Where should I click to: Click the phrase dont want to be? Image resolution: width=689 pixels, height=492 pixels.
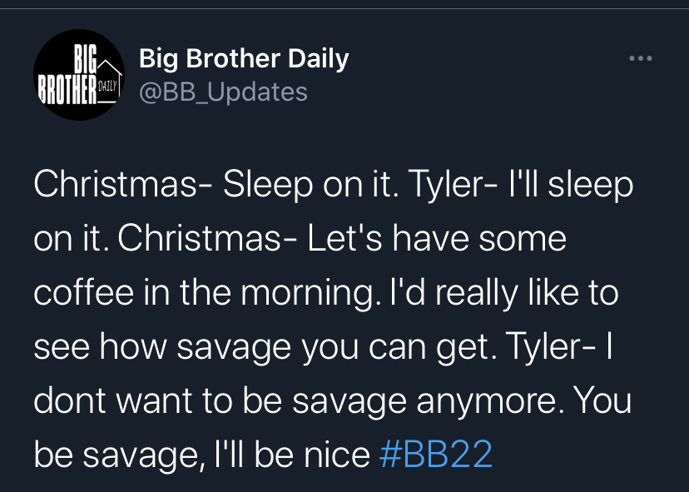(x=157, y=400)
